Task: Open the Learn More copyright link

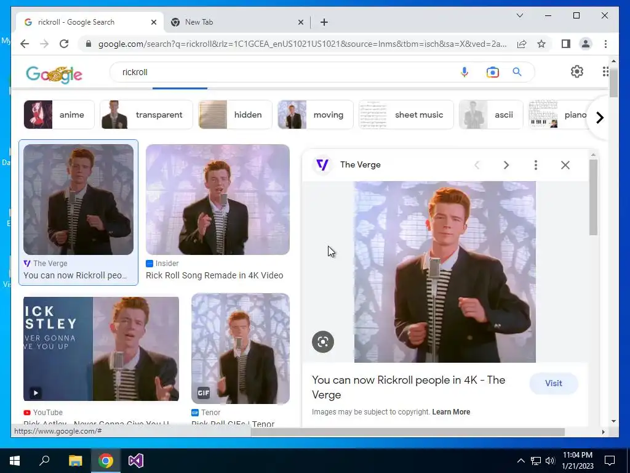Action: pos(451,412)
